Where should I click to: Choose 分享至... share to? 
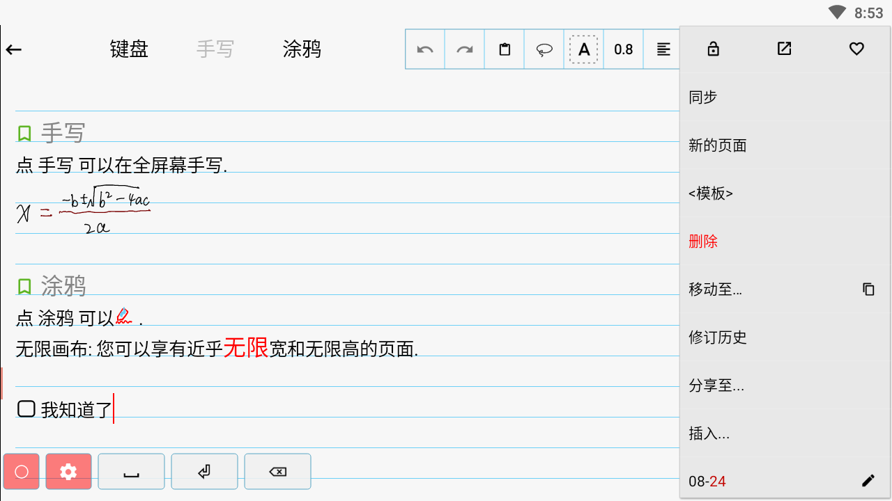[x=785, y=385]
